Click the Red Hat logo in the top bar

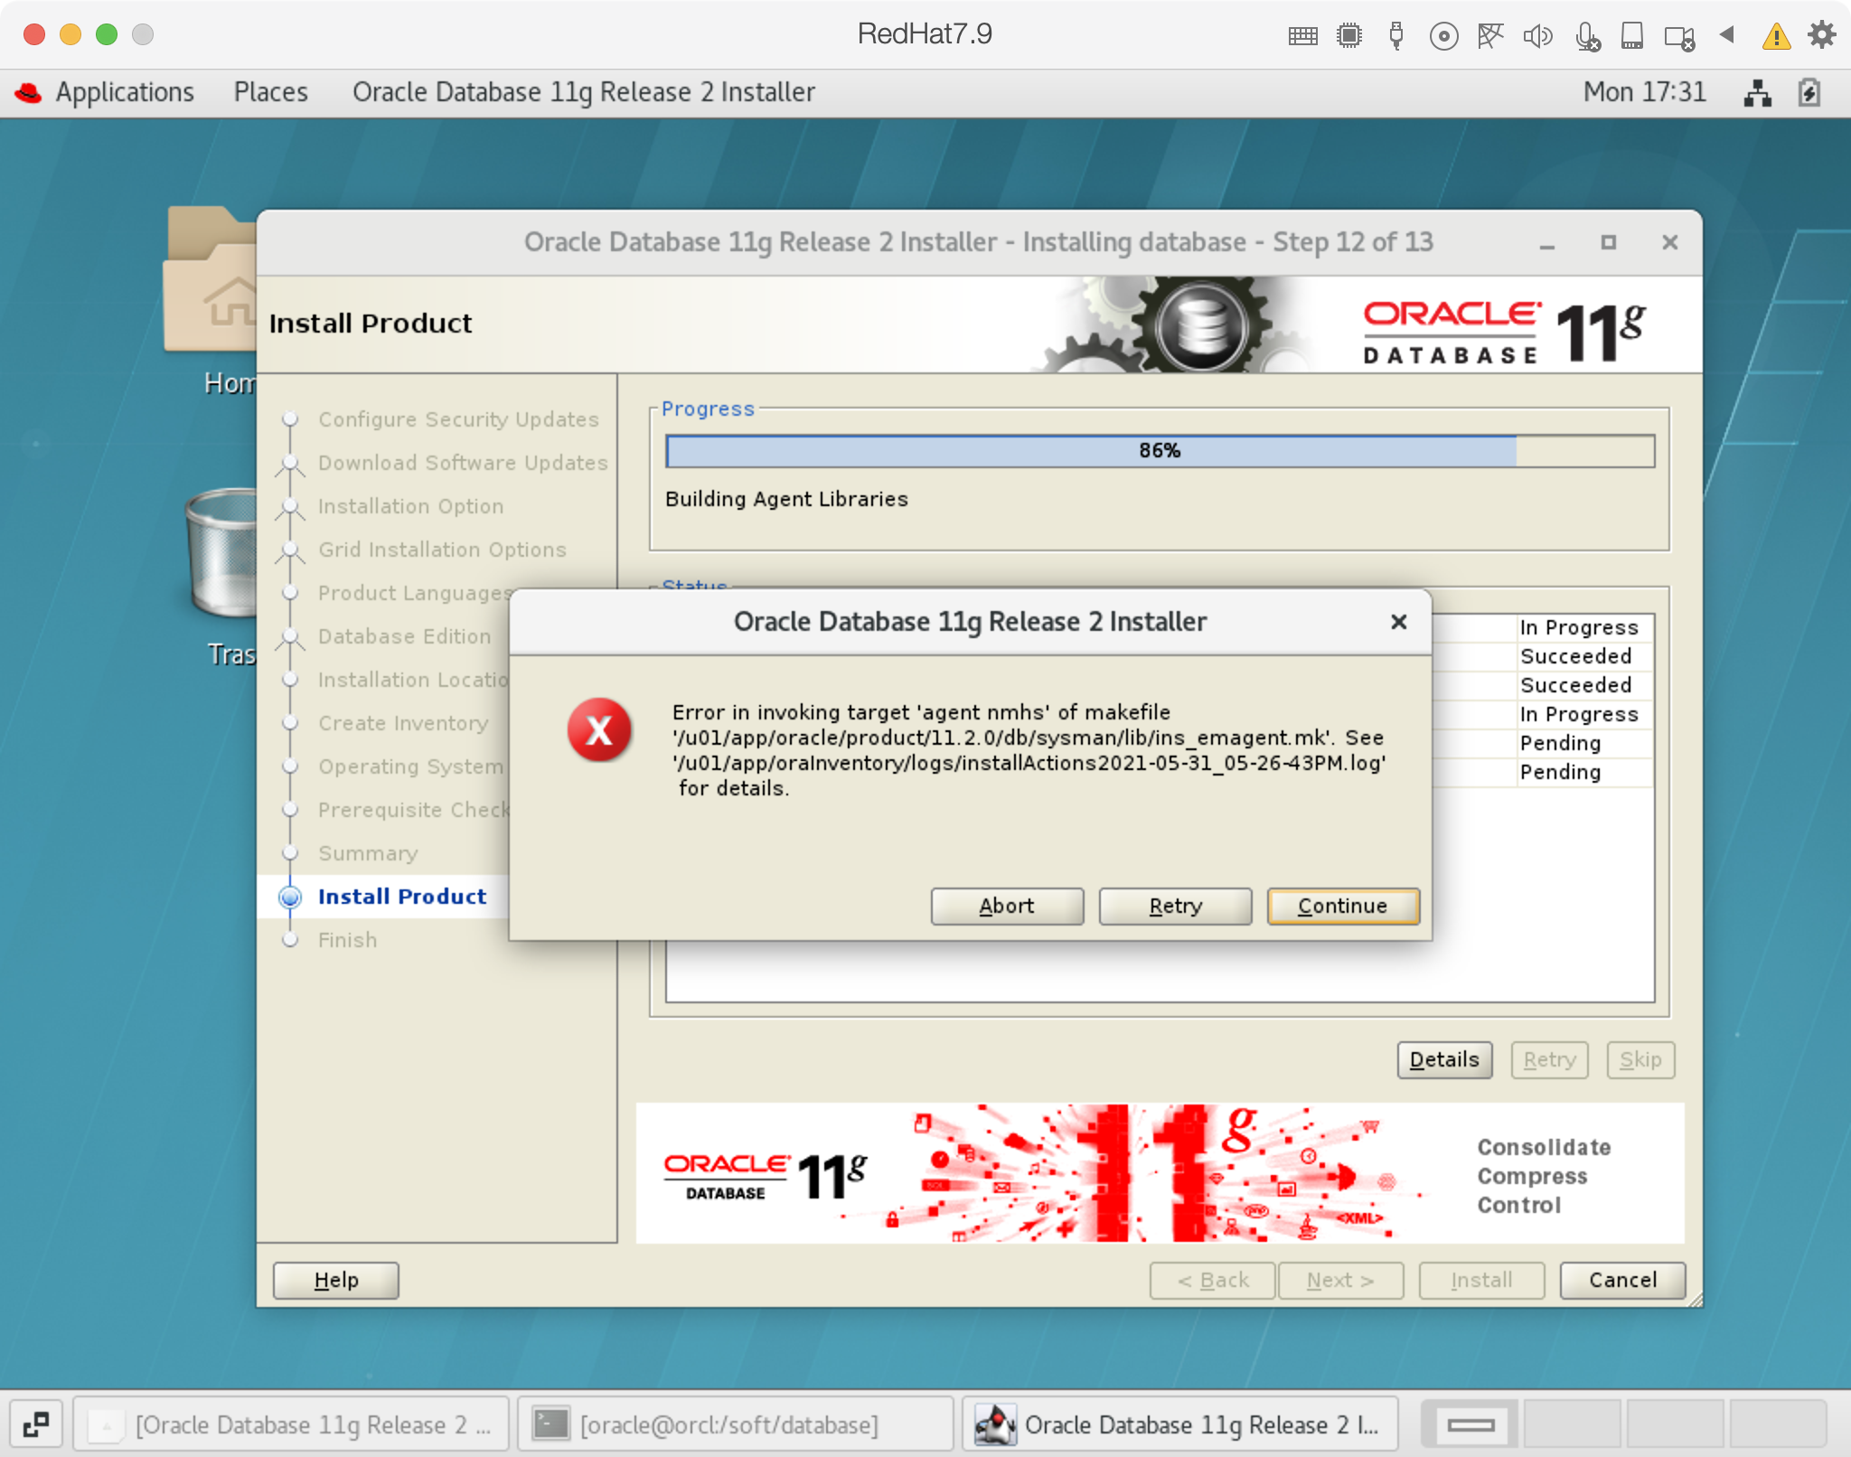29,92
